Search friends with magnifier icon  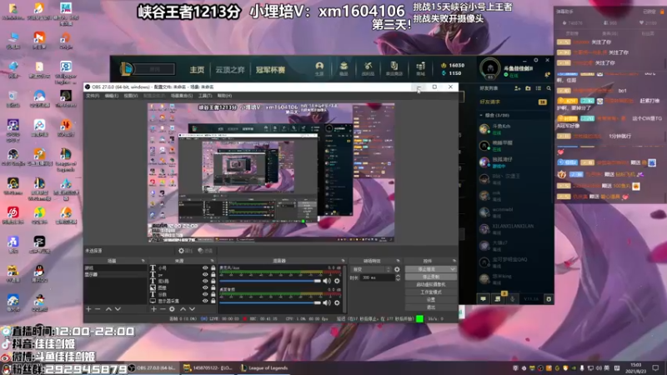pos(549,88)
